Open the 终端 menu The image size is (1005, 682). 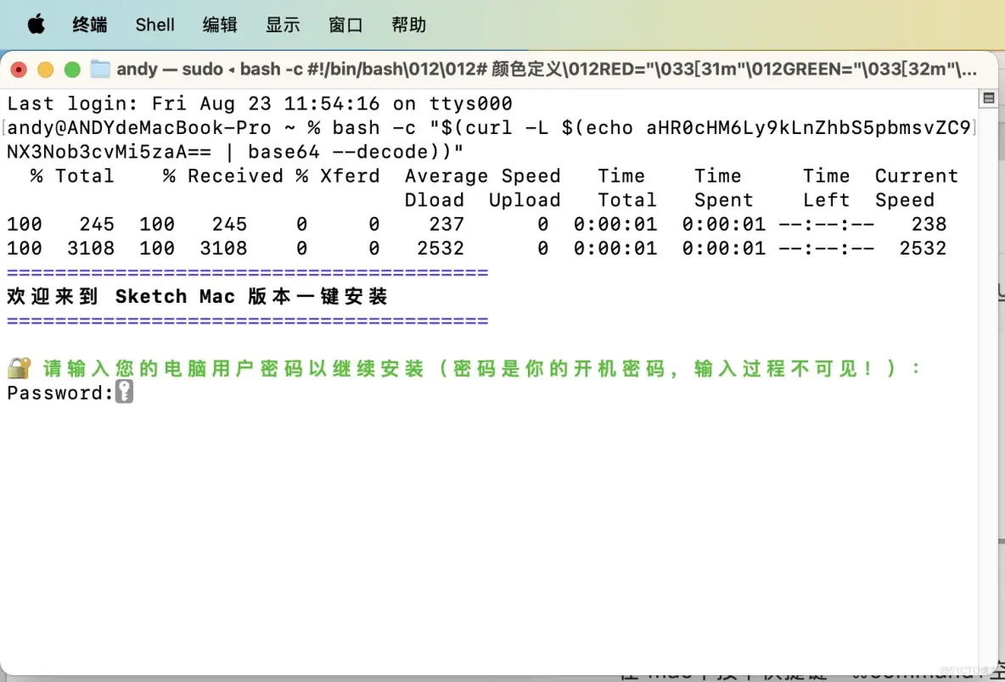(x=90, y=25)
